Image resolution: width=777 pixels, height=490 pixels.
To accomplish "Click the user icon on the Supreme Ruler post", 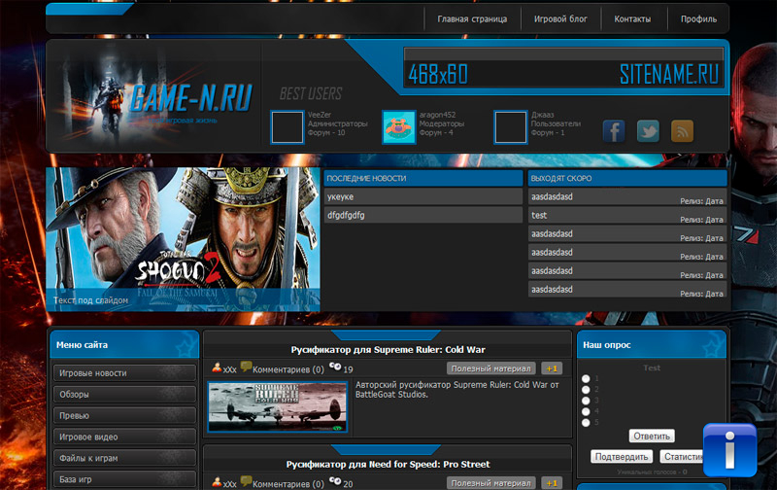I will coord(217,367).
